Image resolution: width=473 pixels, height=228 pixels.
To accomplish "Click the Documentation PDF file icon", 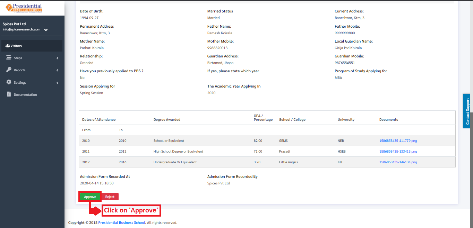I will (9, 94).
